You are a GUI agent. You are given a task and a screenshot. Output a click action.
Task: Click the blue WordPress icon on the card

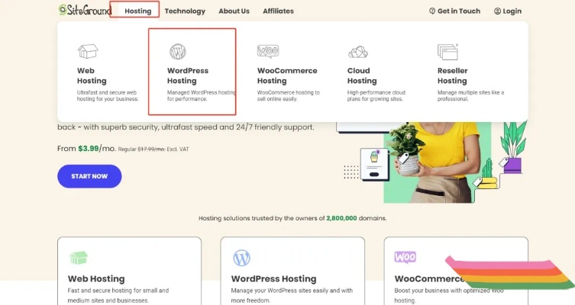(241, 258)
